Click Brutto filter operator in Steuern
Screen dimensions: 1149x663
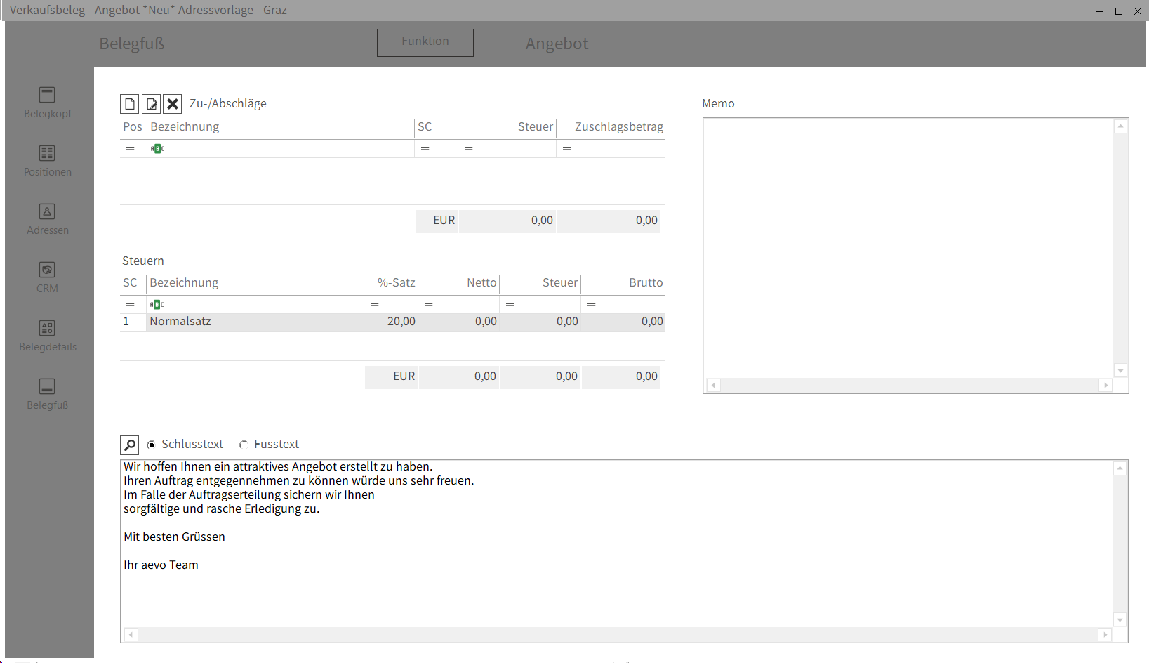[x=592, y=305]
